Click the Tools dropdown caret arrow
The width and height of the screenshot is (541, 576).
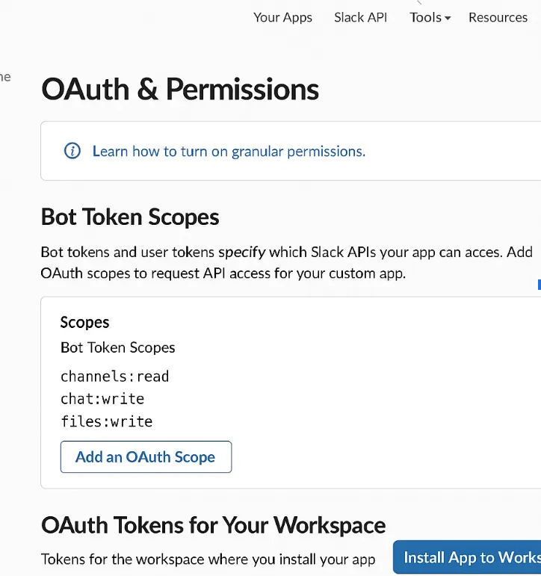click(448, 18)
